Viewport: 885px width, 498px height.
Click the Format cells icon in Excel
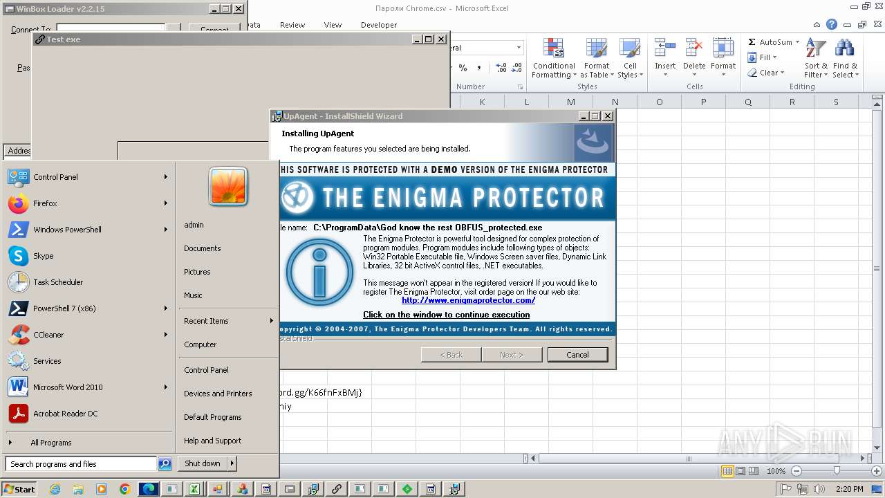coord(723,48)
